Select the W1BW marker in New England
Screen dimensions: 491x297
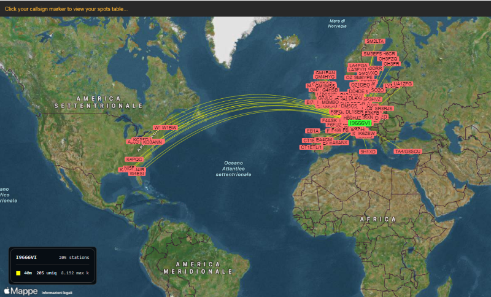pos(169,128)
